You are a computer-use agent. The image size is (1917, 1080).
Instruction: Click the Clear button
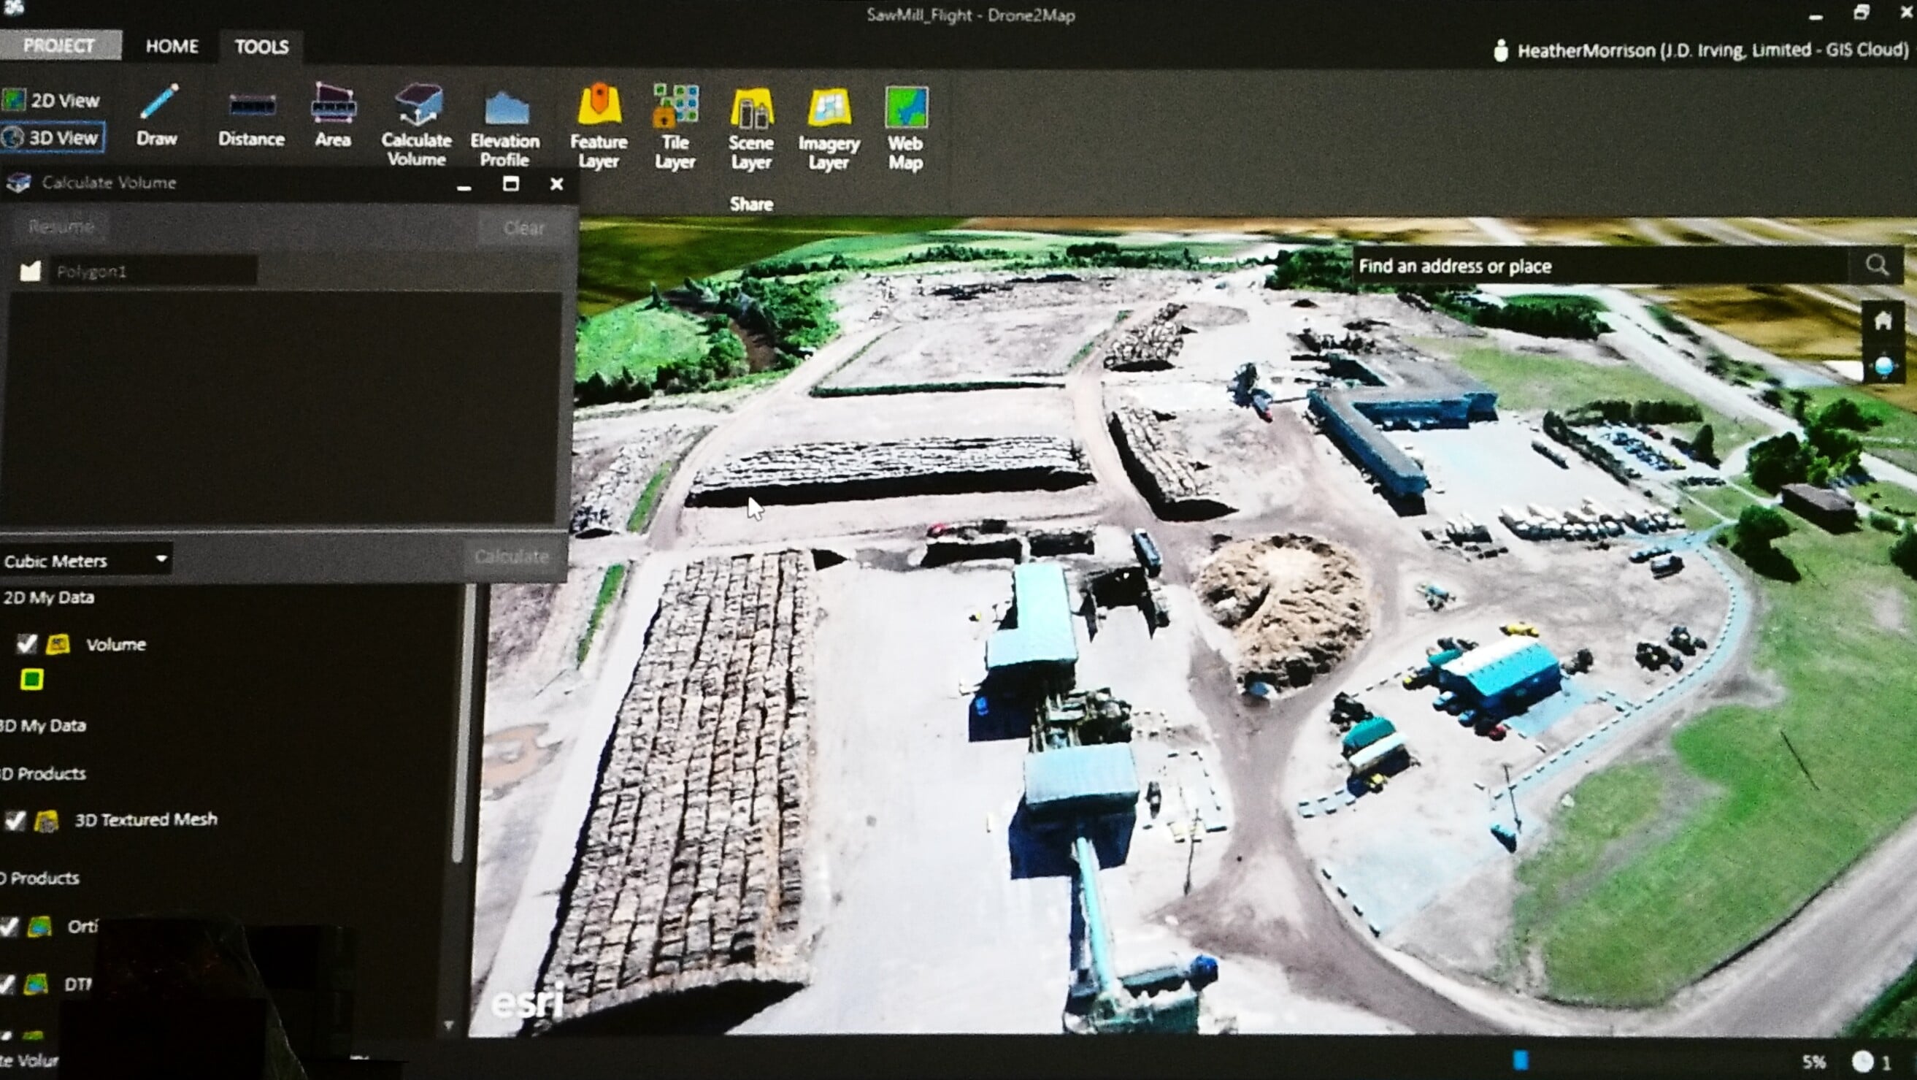pyautogui.click(x=524, y=228)
